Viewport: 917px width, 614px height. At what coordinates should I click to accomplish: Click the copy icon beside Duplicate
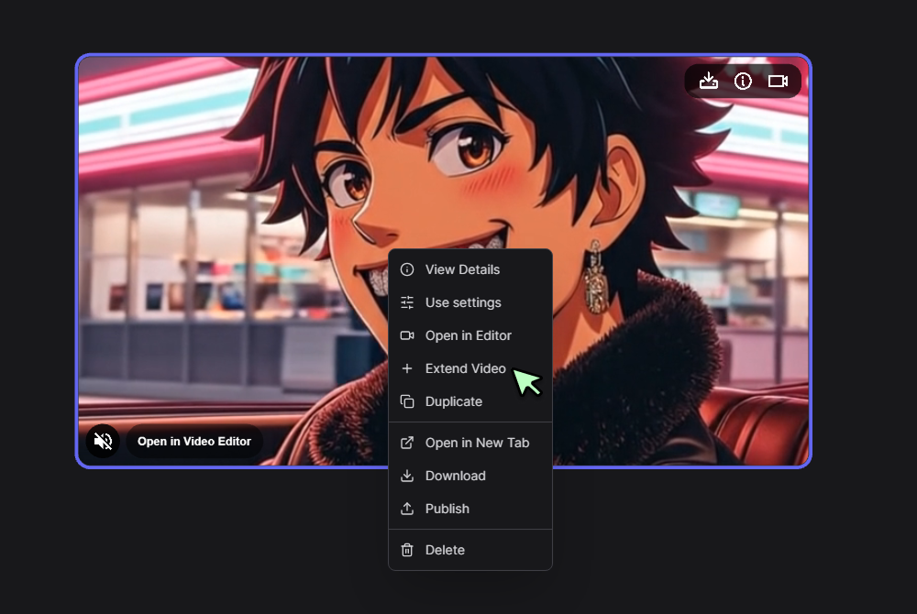tap(406, 401)
